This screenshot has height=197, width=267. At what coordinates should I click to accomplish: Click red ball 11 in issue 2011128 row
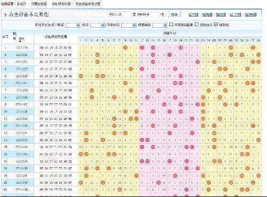click(x=136, y=112)
